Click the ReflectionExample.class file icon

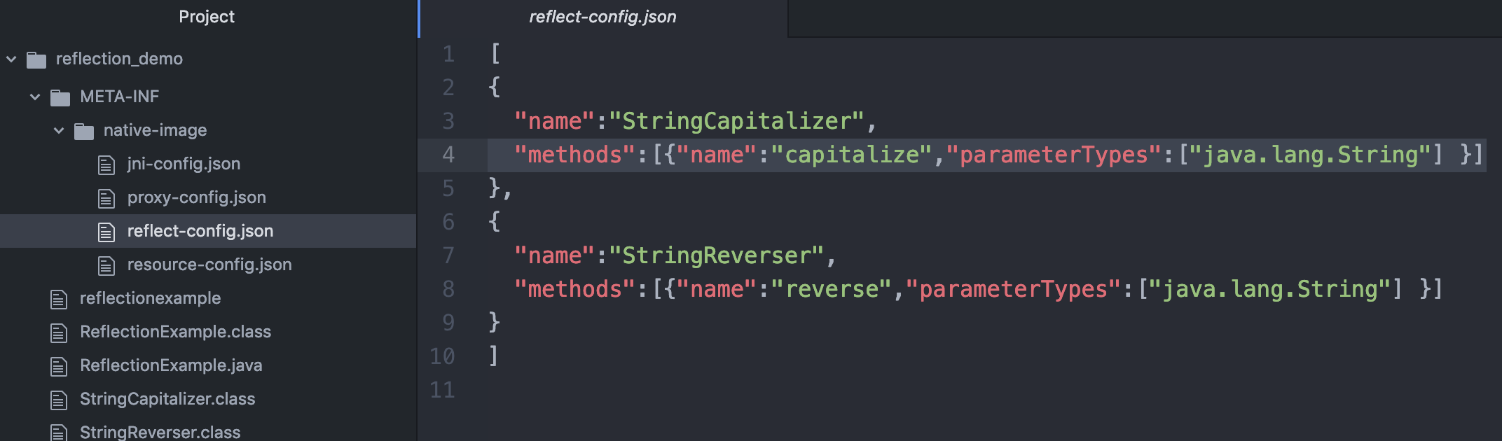[x=59, y=332]
